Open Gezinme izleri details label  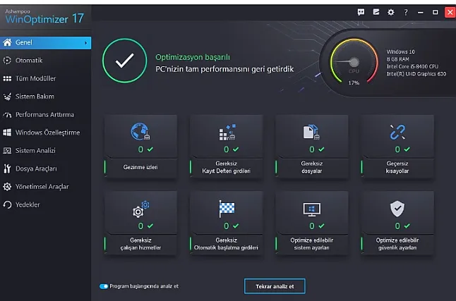140,167
